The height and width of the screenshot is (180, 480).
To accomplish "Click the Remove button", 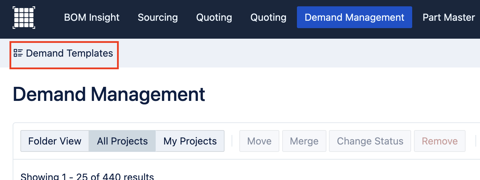I will point(440,141).
